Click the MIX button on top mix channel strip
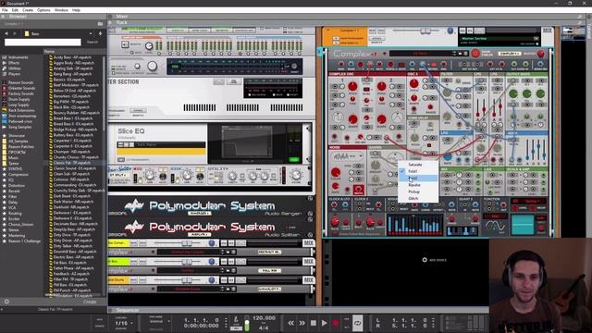 [547, 31]
